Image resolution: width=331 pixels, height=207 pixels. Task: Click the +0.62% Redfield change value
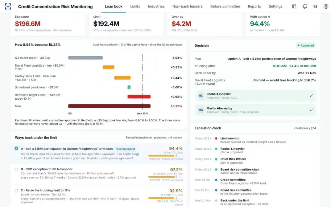pos(177,97)
